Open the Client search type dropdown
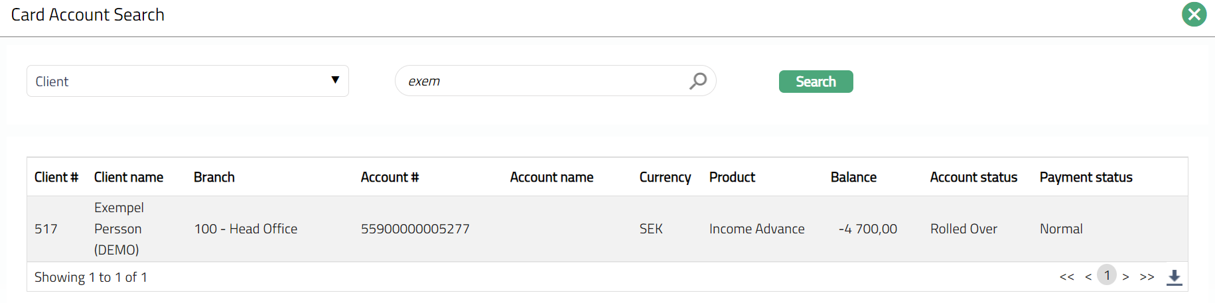1215x303 pixels. [x=187, y=81]
